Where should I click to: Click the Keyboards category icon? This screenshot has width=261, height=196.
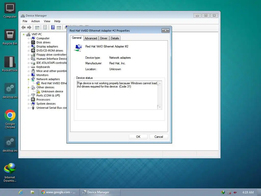pyautogui.click(x=33, y=67)
